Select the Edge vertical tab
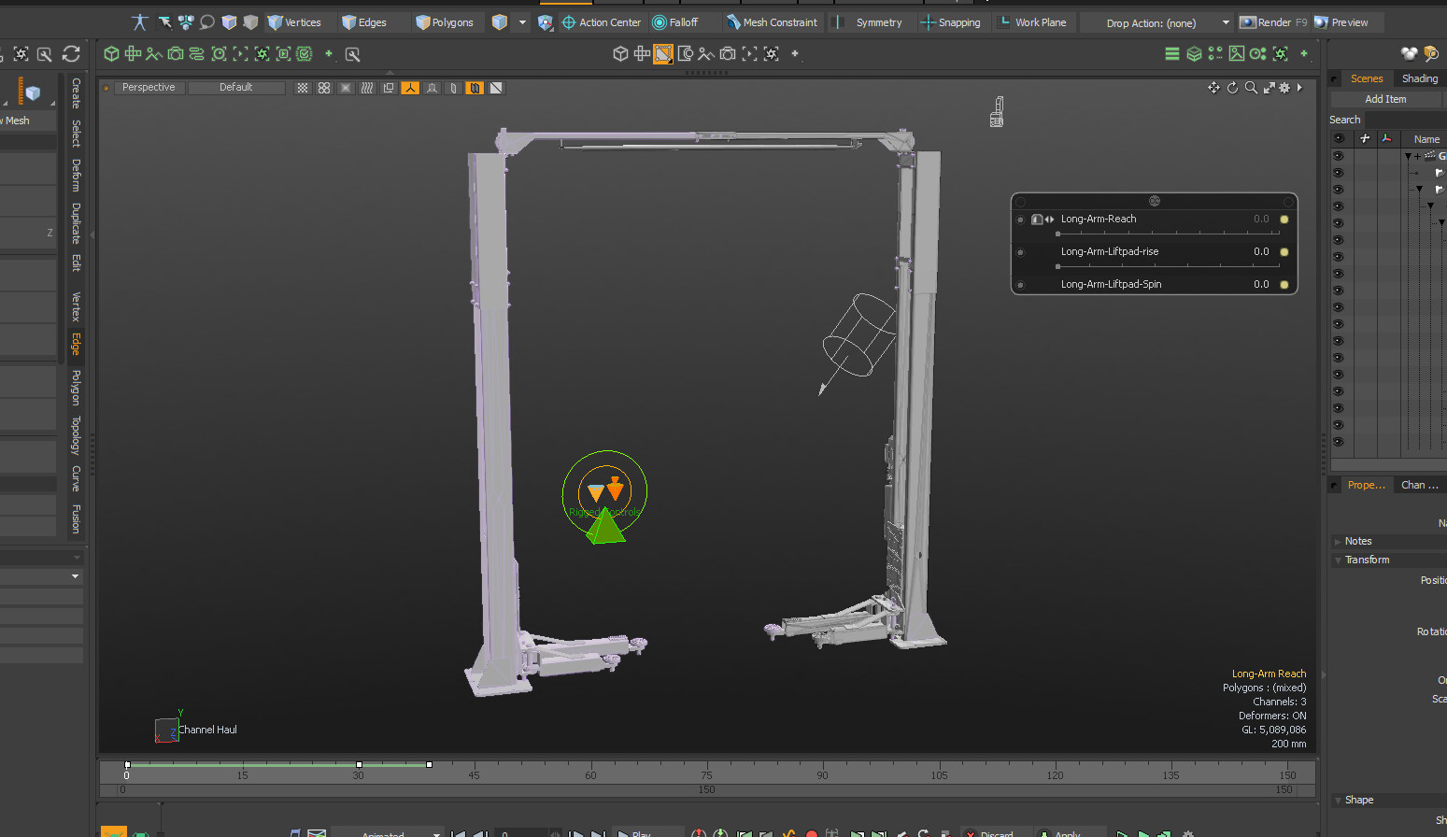Viewport: 1447px width, 837px height. pyautogui.click(x=76, y=344)
